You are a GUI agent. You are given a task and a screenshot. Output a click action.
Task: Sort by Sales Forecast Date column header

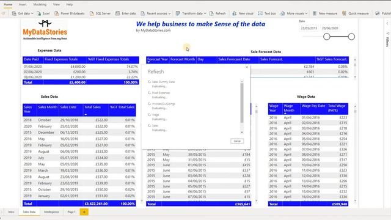238,60
